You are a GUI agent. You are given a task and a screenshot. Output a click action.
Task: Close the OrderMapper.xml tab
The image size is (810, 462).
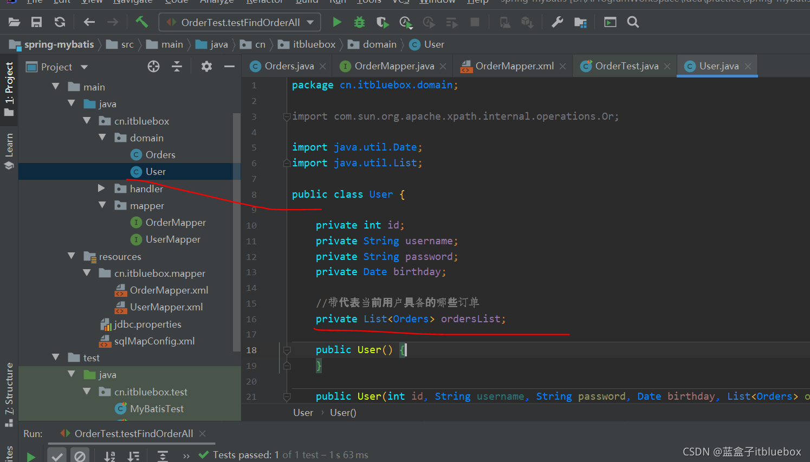coord(563,66)
